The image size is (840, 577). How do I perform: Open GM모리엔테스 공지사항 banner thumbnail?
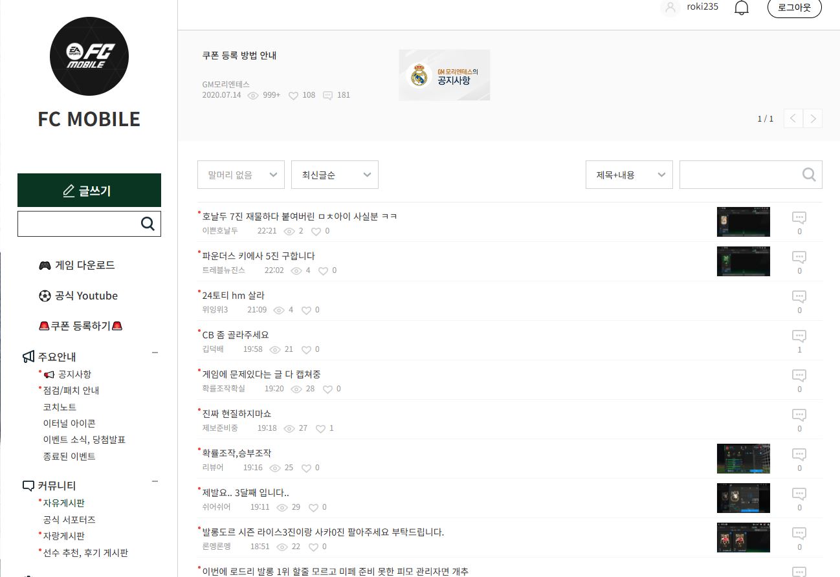444,75
